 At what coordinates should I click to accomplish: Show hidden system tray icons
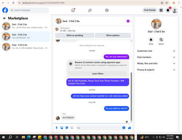click(153, 137)
